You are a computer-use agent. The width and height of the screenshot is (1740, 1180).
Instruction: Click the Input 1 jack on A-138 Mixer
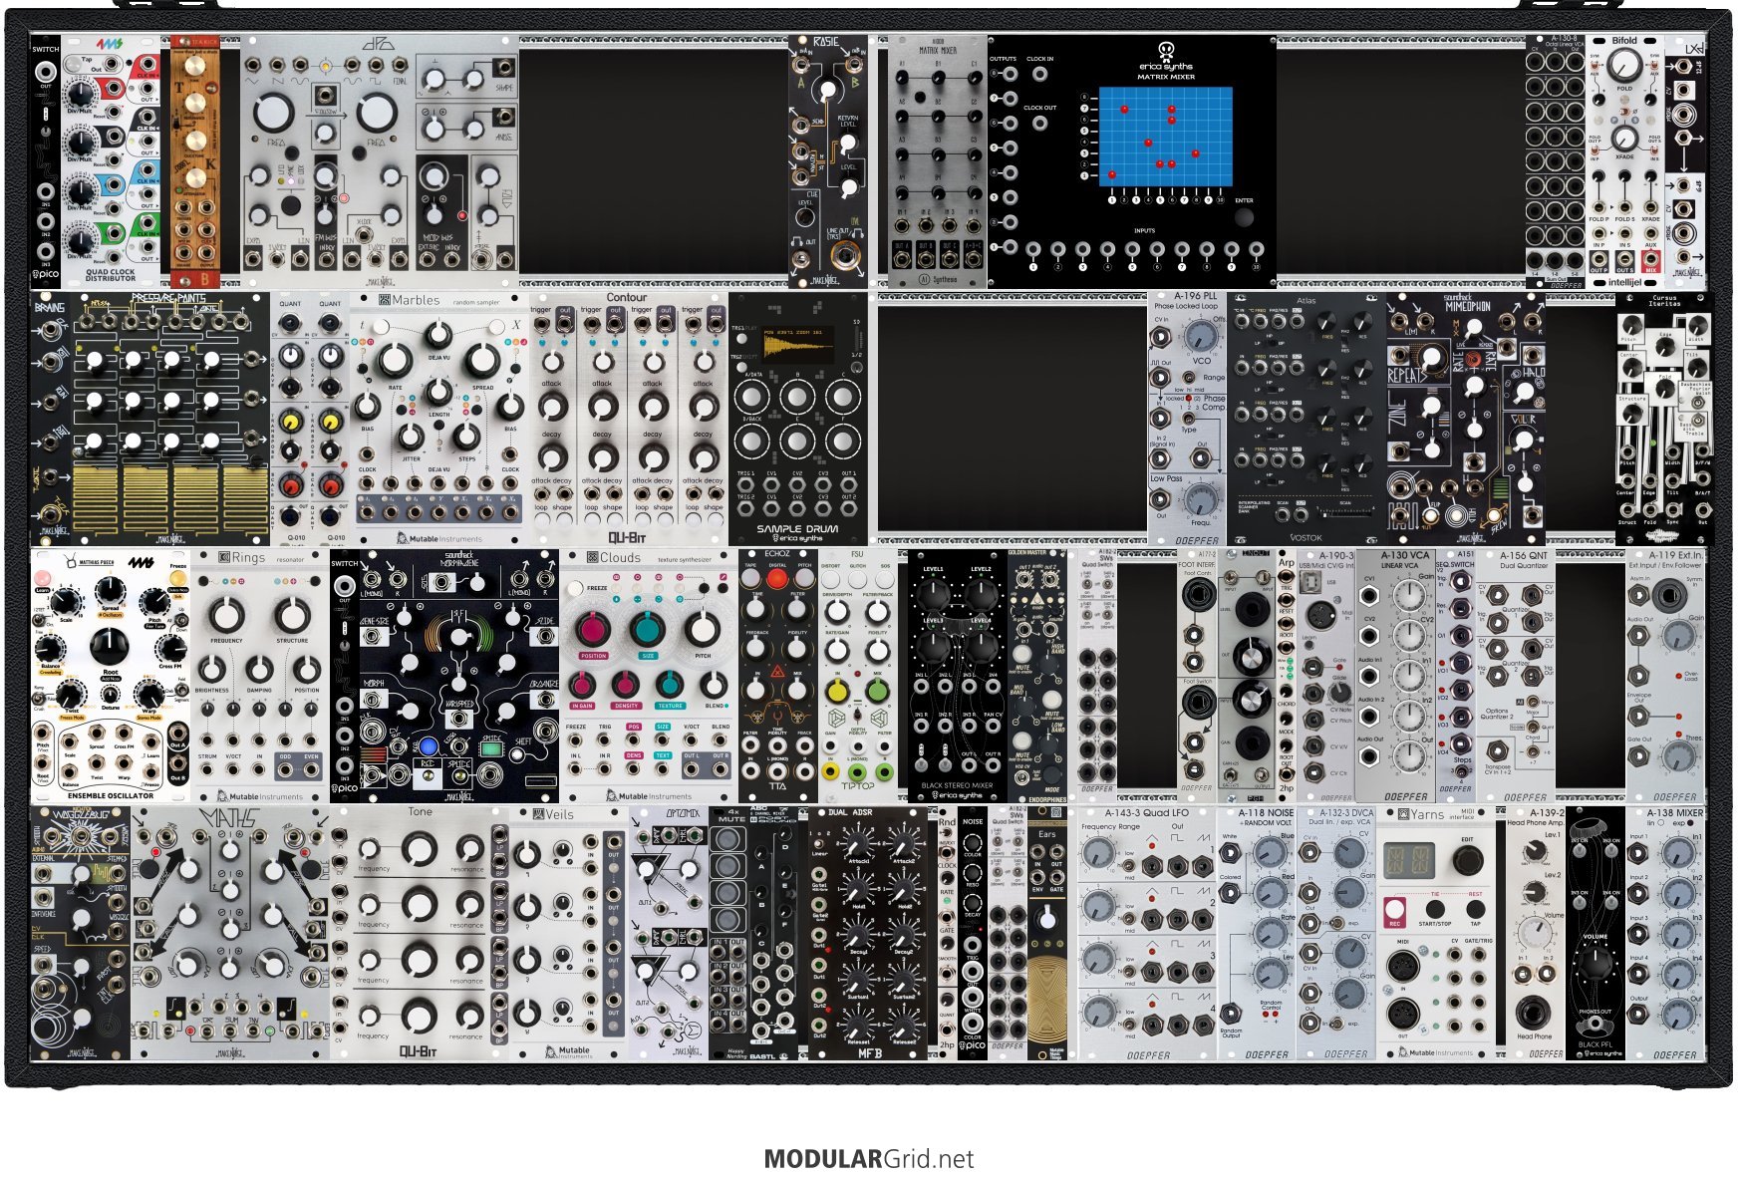pyautogui.click(x=1638, y=853)
